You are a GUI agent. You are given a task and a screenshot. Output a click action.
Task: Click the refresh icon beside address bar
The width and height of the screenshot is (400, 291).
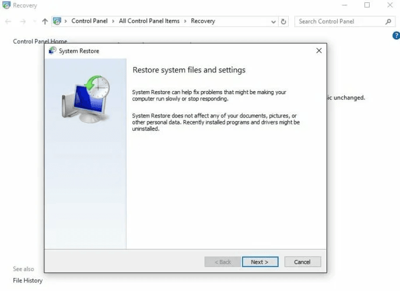283,22
